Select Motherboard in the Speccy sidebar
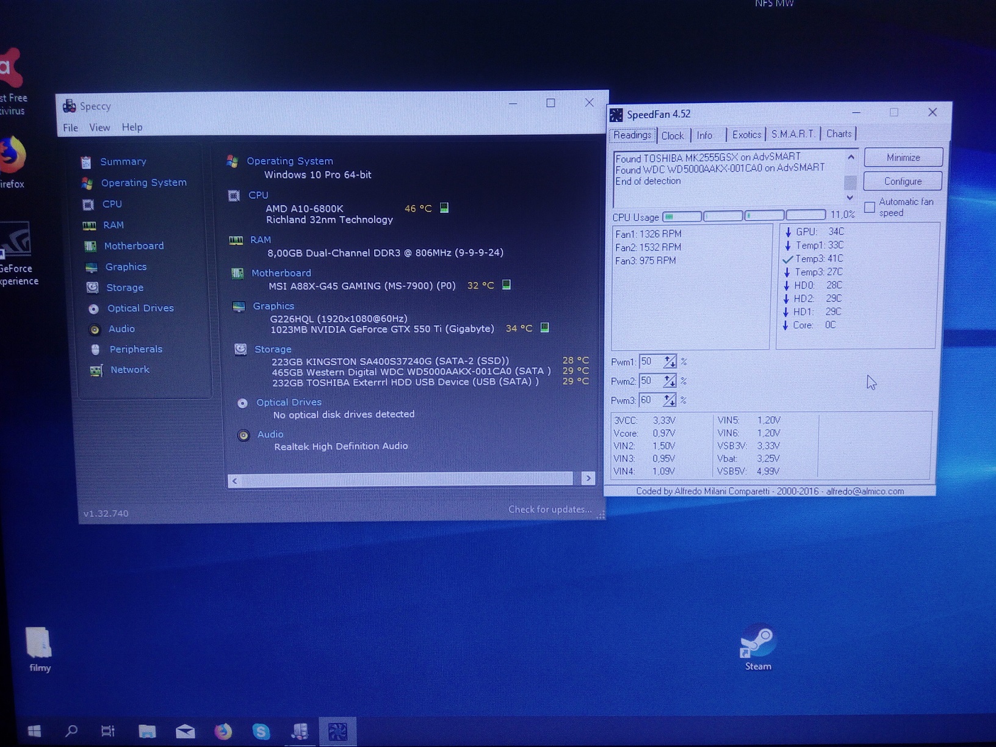Image resolution: width=996 pixels, height=747 pixels. coord(134,245)
